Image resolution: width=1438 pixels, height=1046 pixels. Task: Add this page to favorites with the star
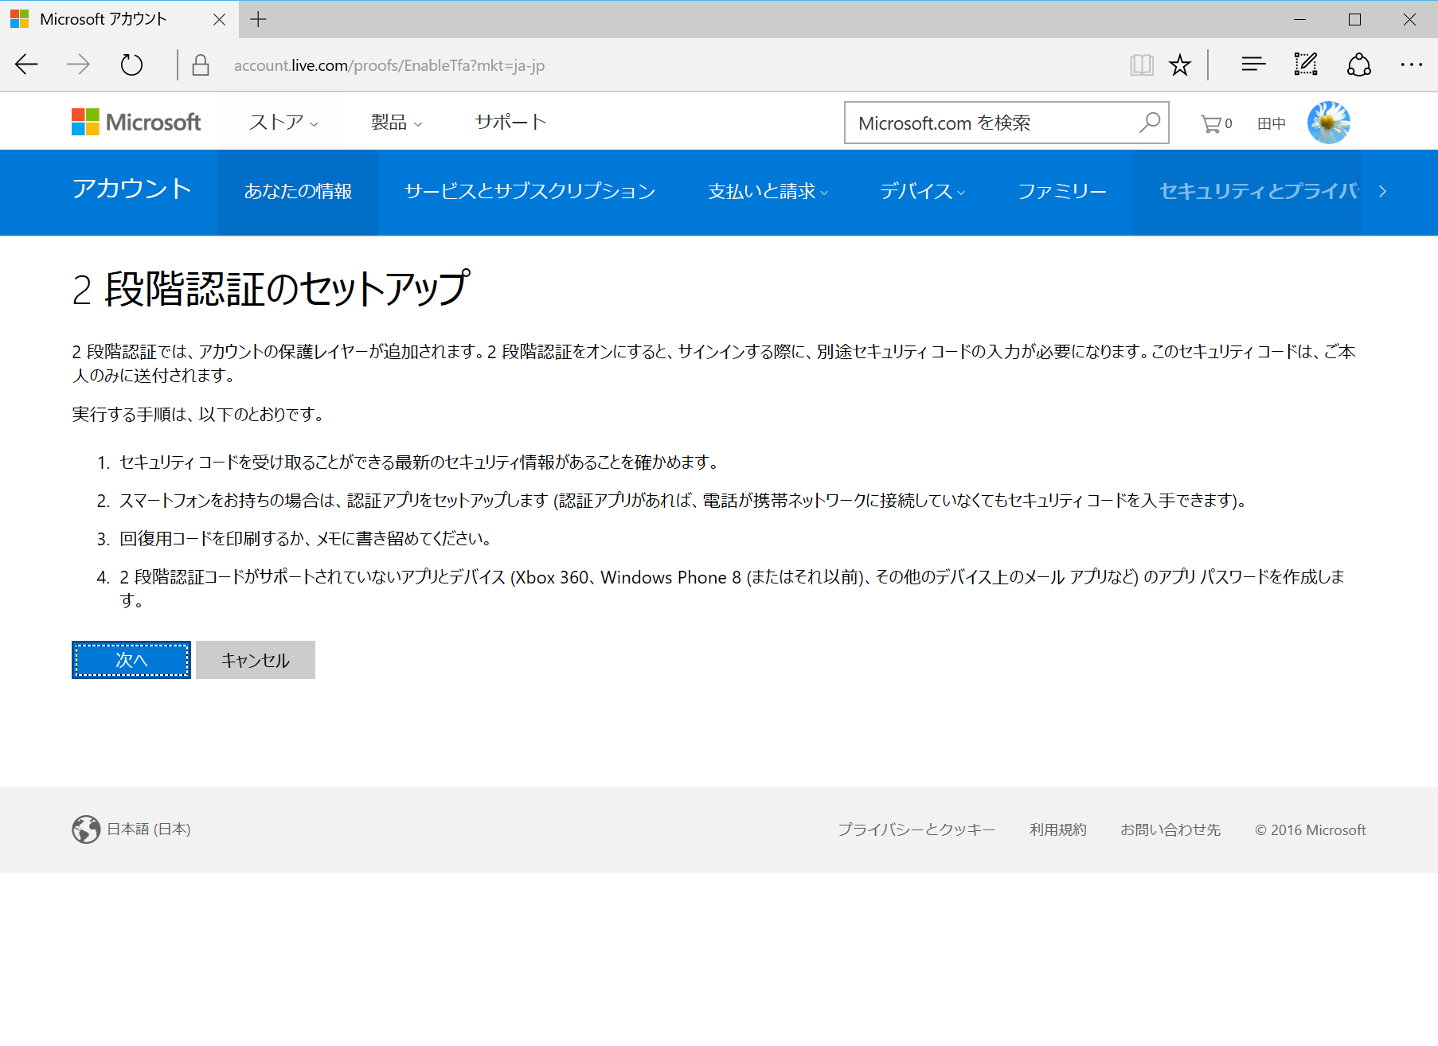pos(1179,64)
